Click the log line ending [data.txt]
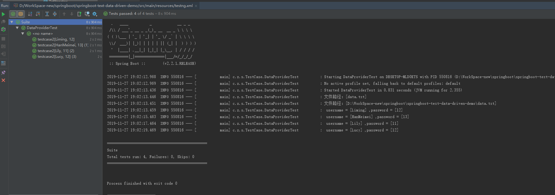 [x=237, y=97]
